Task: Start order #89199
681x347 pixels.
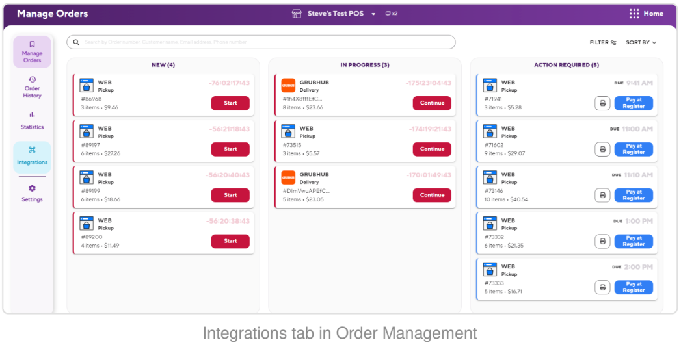Action: tap(230, 195)
